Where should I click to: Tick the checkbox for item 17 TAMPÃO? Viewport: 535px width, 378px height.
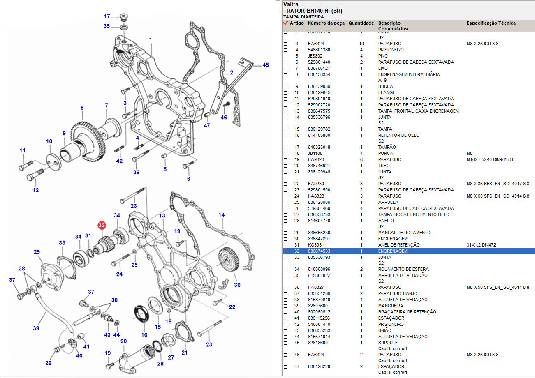tap(285, 148)
